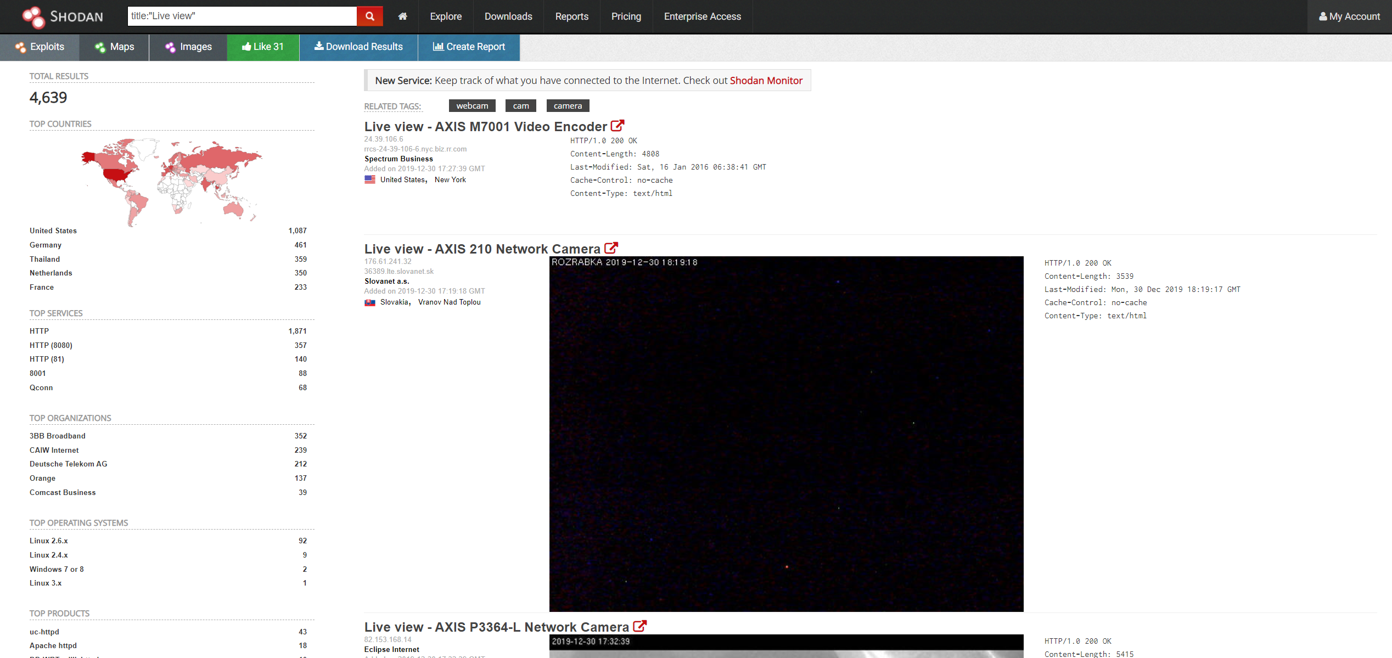The image size is (1392, 658).
Task: Open external link for AXIS M7001 Video Encoder
Action: pos(618,126)
